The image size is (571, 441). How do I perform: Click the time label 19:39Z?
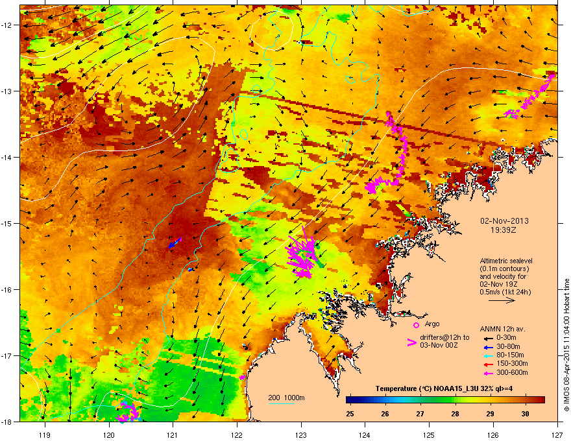pyautogui.click(x=504, y=230)
